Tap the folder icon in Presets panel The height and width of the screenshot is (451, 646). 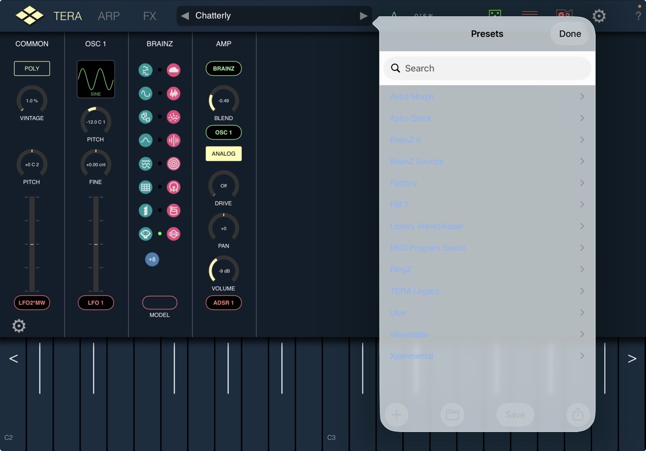pos(452,415)
